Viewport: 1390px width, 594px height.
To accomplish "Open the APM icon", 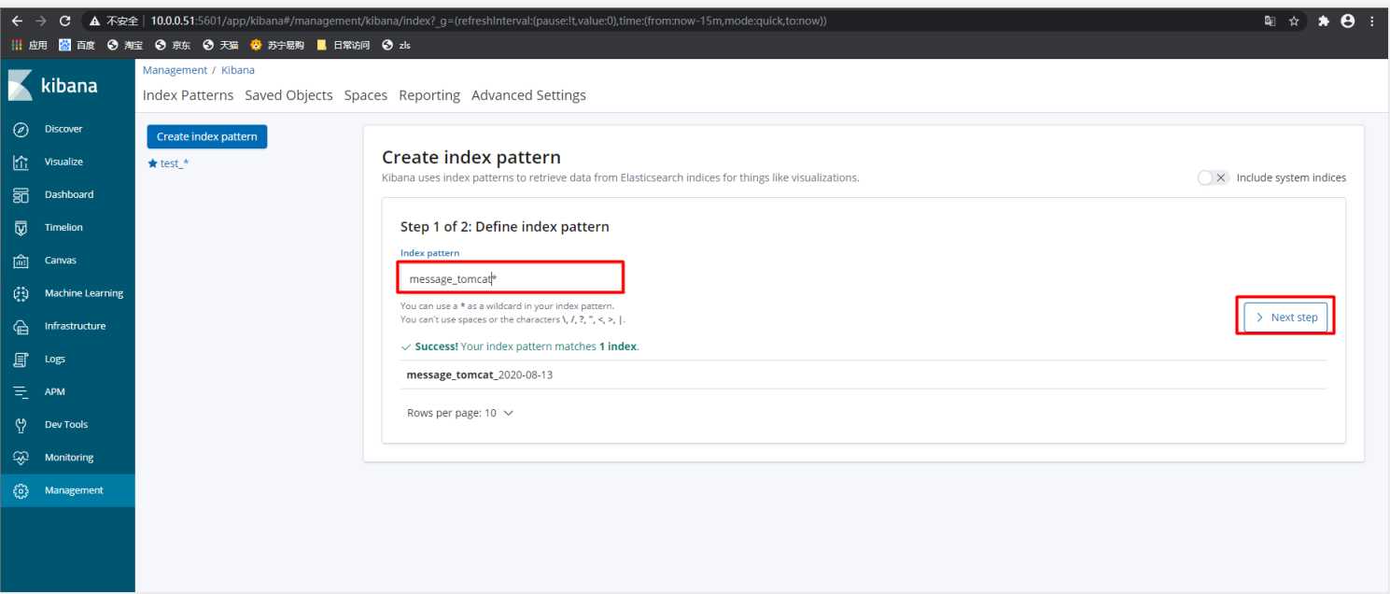I will click(21, 391).
